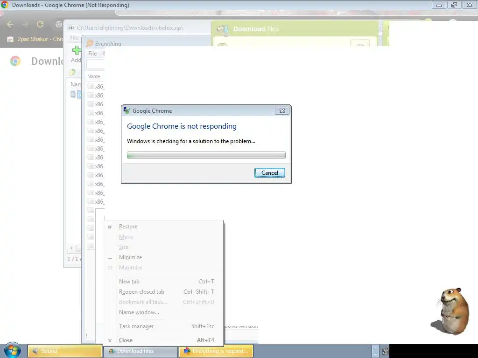The height and width of the screenshot is (358, 478).
Task: Select the file icon in the 7-Zip file list
Action: click(73, 94)
